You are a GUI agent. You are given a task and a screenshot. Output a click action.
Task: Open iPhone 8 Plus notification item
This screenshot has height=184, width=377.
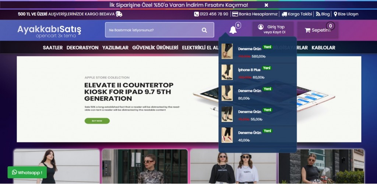click(249, 70)
